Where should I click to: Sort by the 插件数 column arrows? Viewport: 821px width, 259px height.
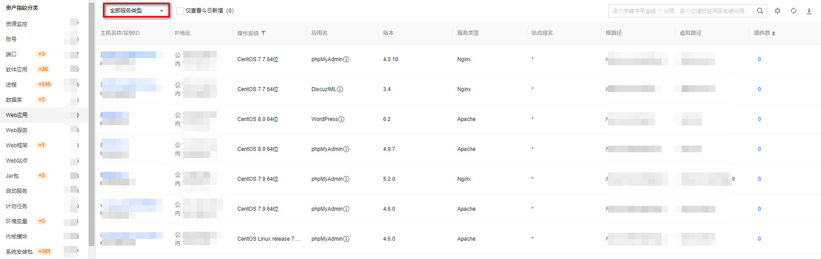(x=774, y=33)
